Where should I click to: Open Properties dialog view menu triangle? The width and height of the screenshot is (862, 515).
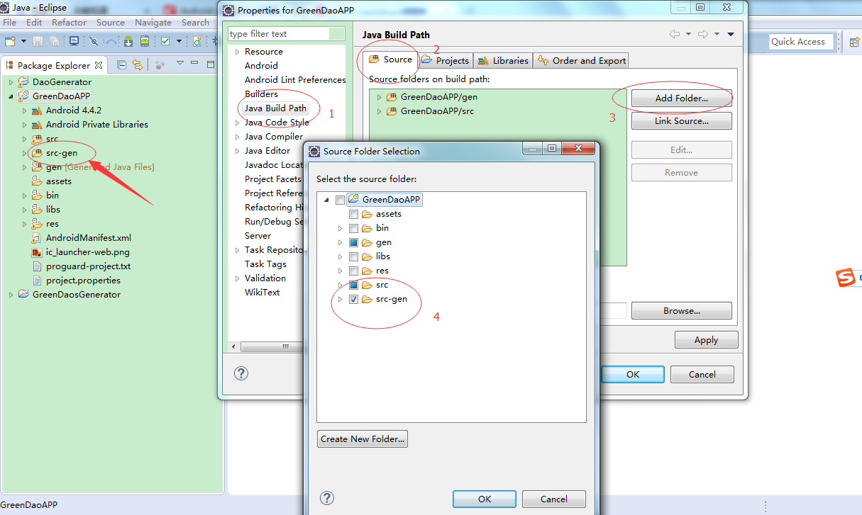731,34
